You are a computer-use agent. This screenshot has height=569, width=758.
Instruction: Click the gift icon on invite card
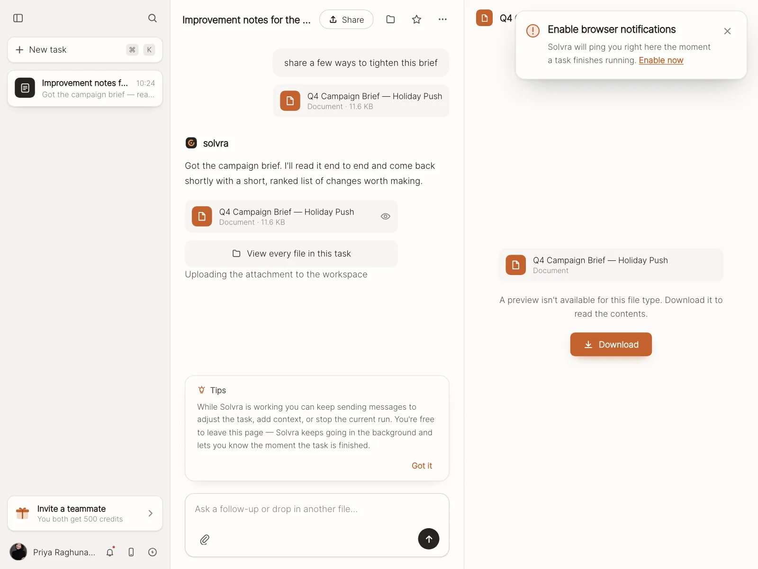coord(23,513)
